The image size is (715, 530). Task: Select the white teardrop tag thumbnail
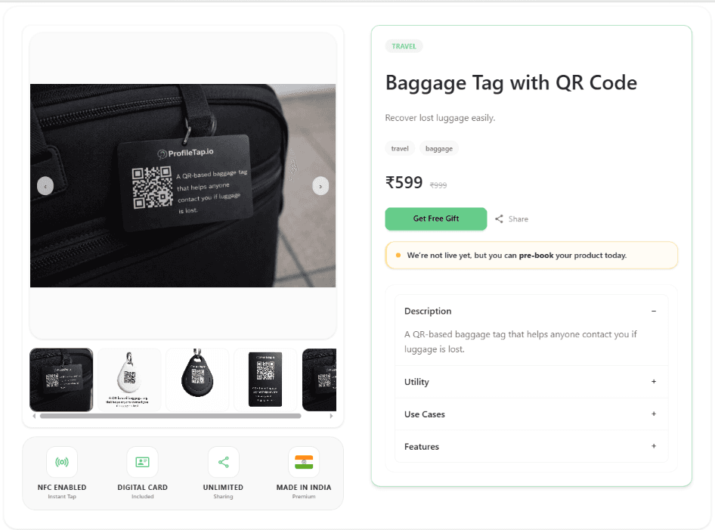[129, 380]
